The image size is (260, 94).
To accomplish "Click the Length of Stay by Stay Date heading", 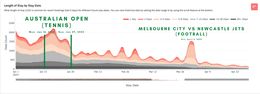I will pyautogui.click(x=23, y=6).
